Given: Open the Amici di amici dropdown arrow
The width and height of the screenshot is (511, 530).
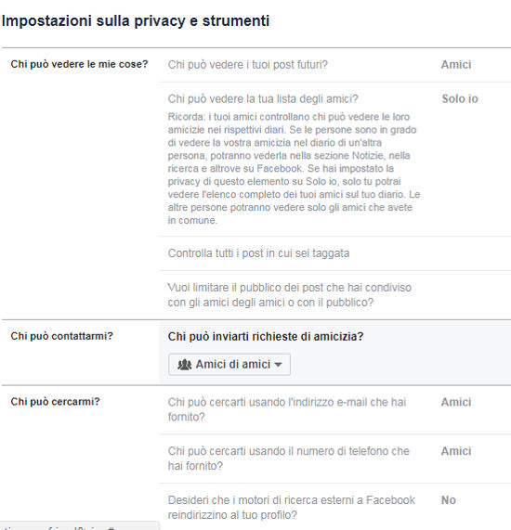Looking at the screenshot, I should click(278, 365).
